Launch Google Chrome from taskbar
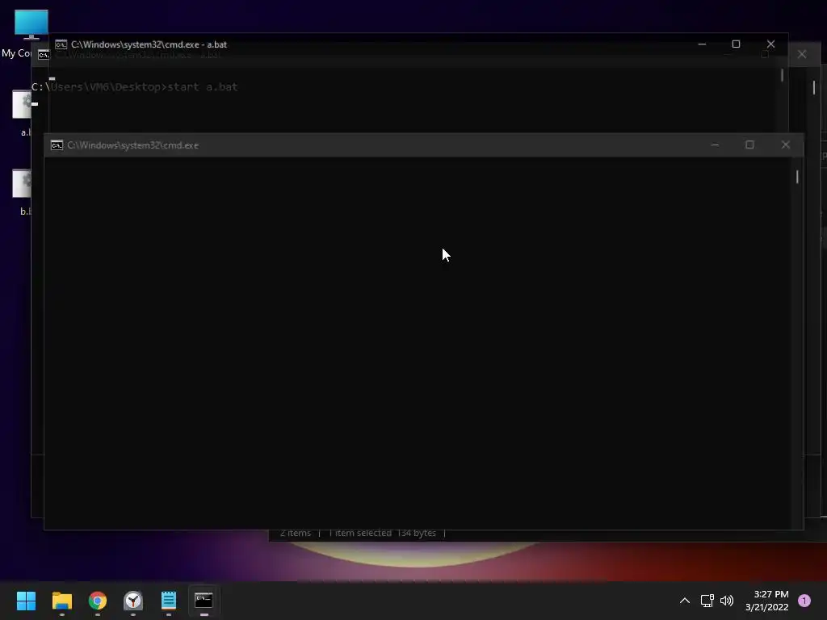Viewport: 827px width, 620px height. tap(98, 601)
